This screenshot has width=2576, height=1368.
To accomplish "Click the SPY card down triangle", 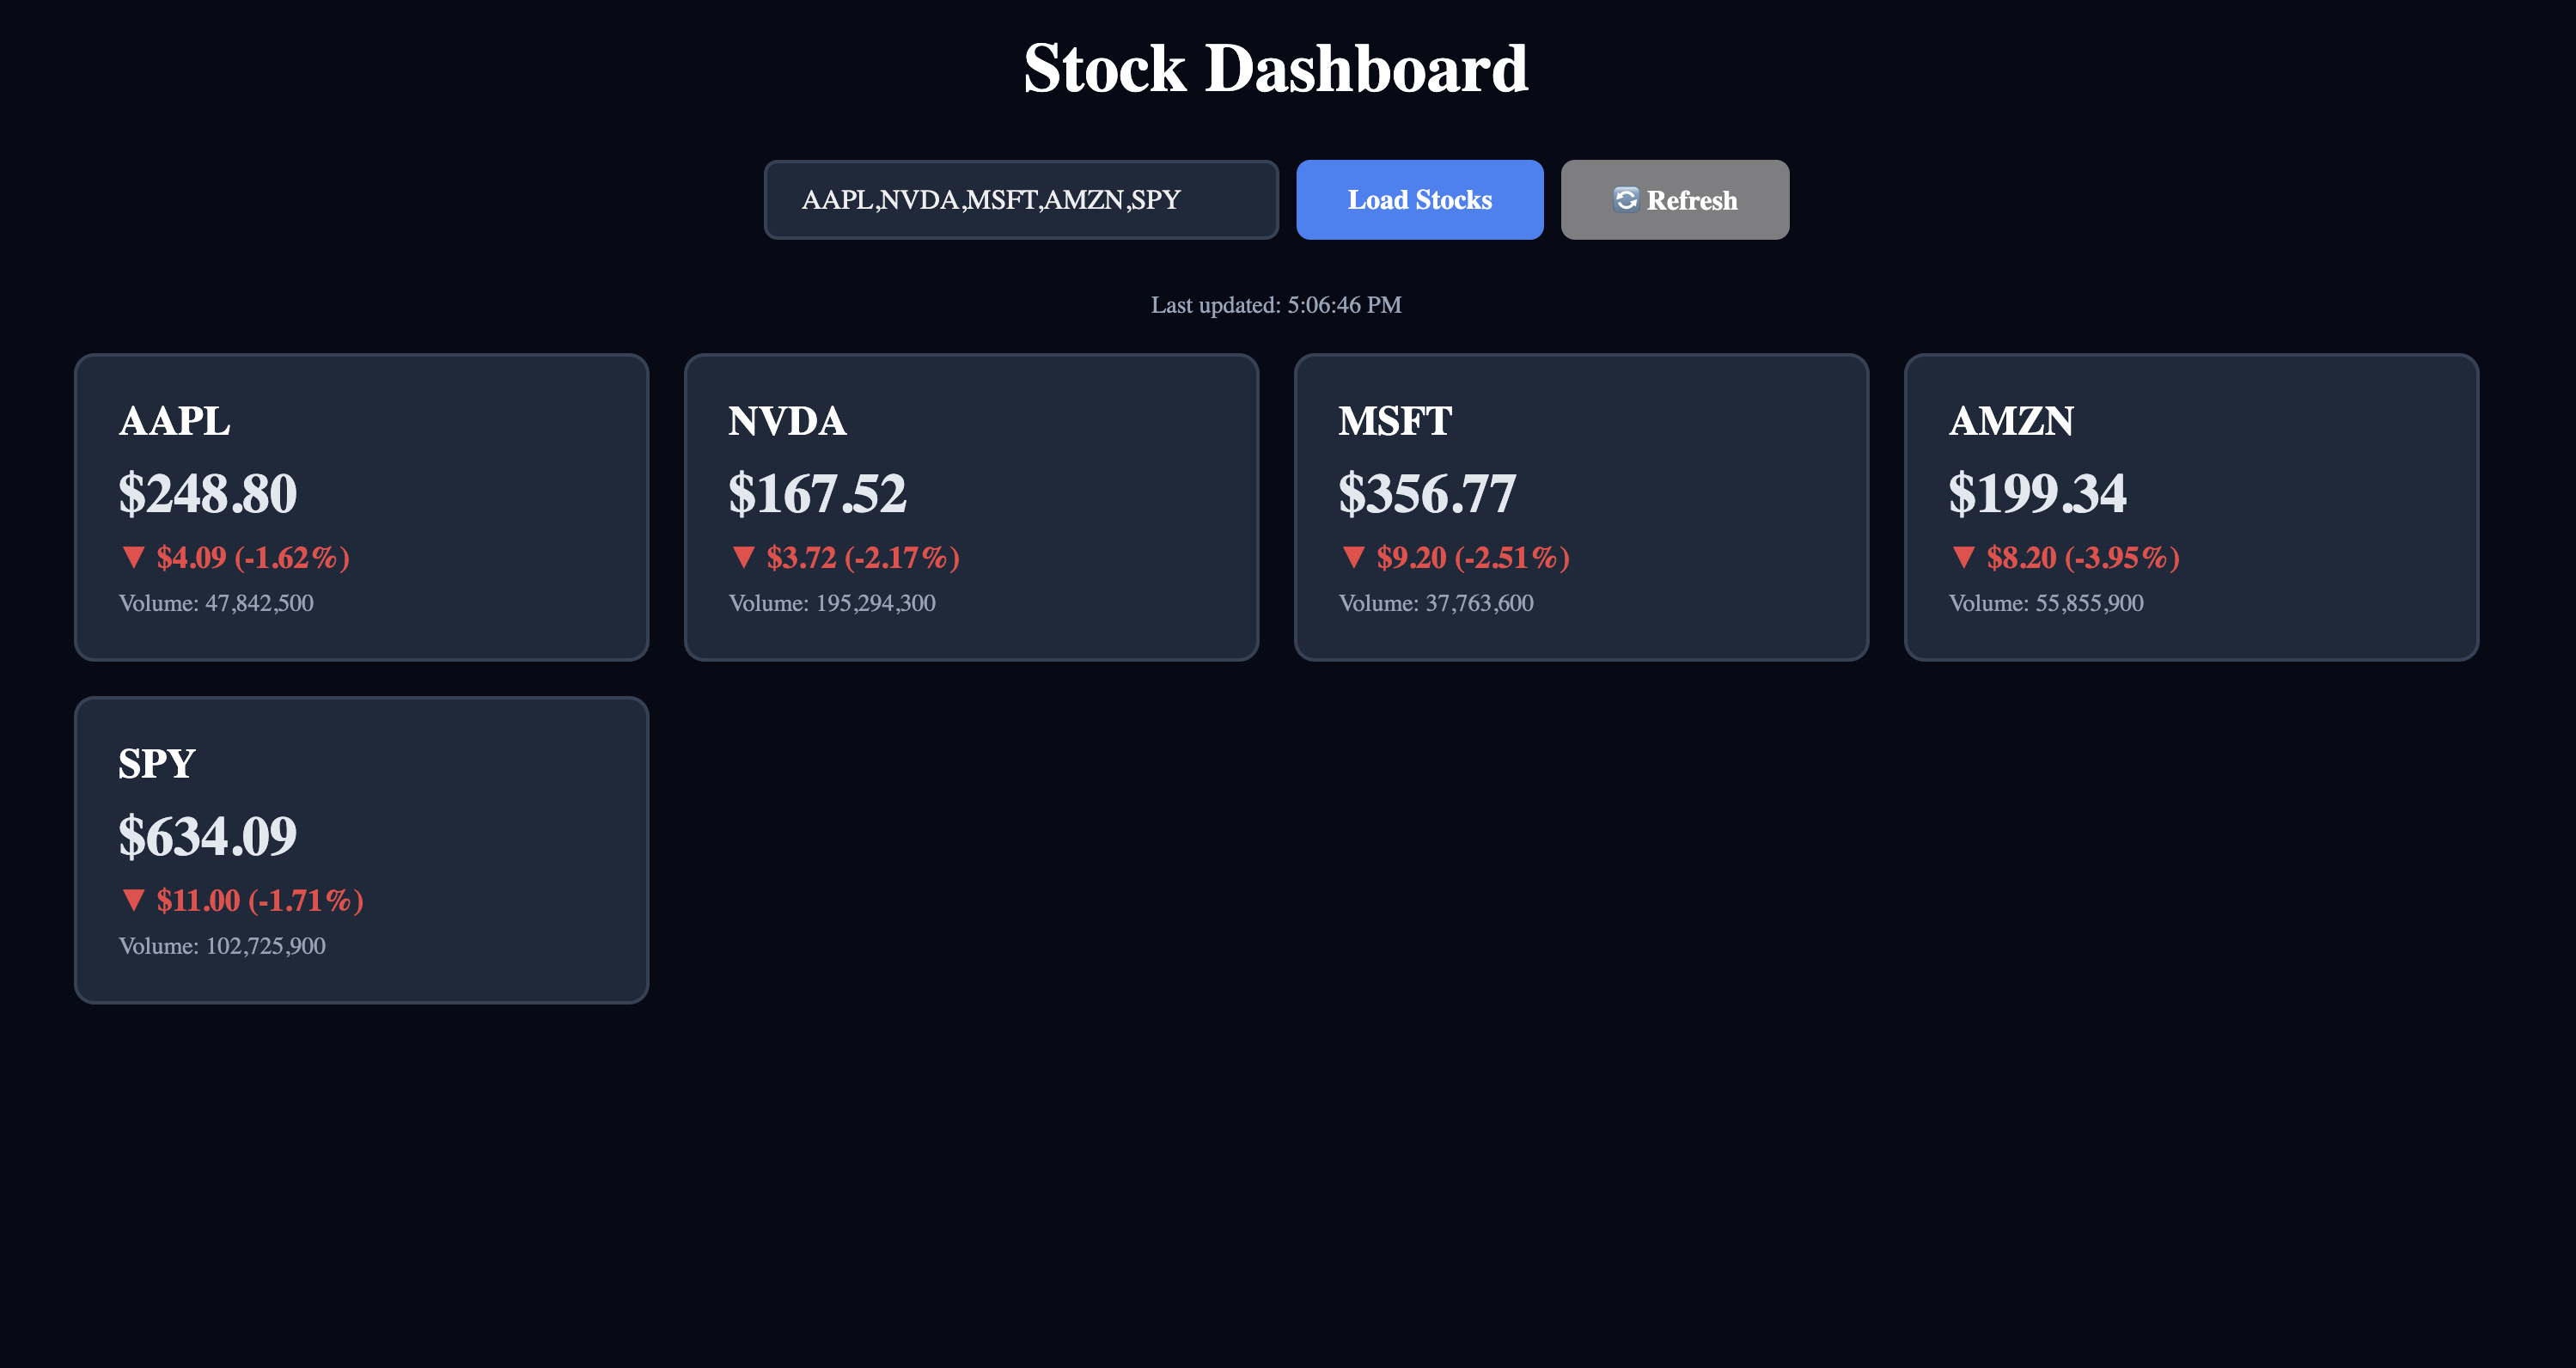I will pyautogui.click(x=133, y=901).
